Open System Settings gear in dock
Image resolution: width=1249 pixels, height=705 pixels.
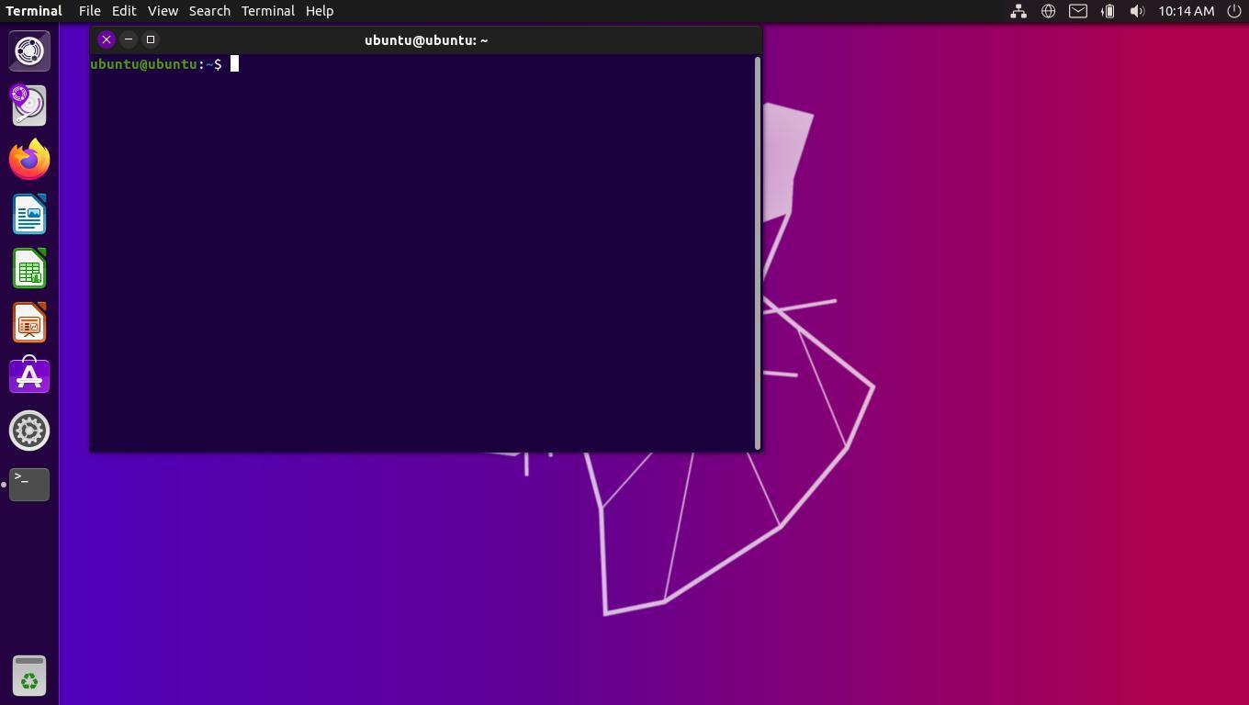pyautogui.click(x=29, y=431)
